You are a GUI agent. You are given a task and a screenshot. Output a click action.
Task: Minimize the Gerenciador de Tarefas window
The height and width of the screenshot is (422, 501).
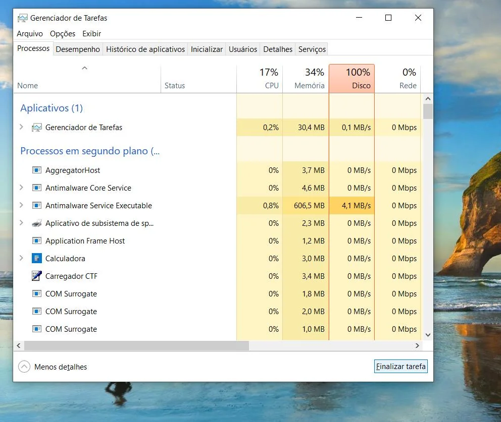coord(359,18)
